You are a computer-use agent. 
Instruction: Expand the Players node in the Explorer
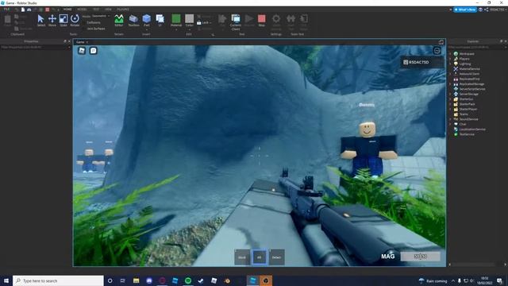click(x=450, y=59)
